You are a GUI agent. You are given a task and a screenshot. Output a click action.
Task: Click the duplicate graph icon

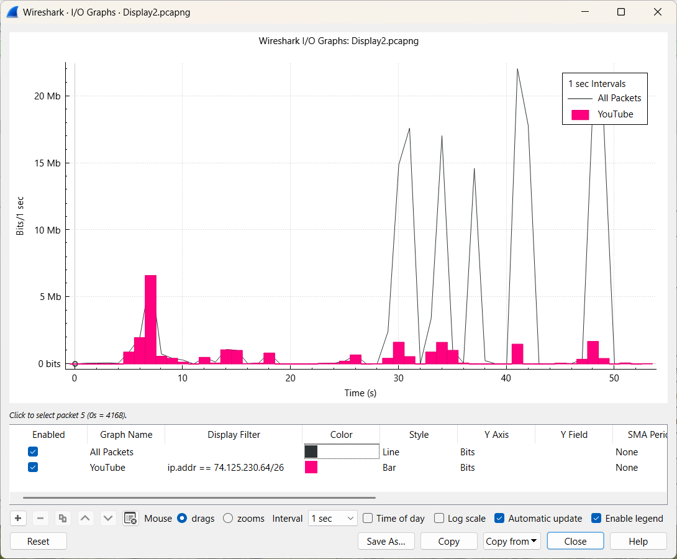point(63,519)
